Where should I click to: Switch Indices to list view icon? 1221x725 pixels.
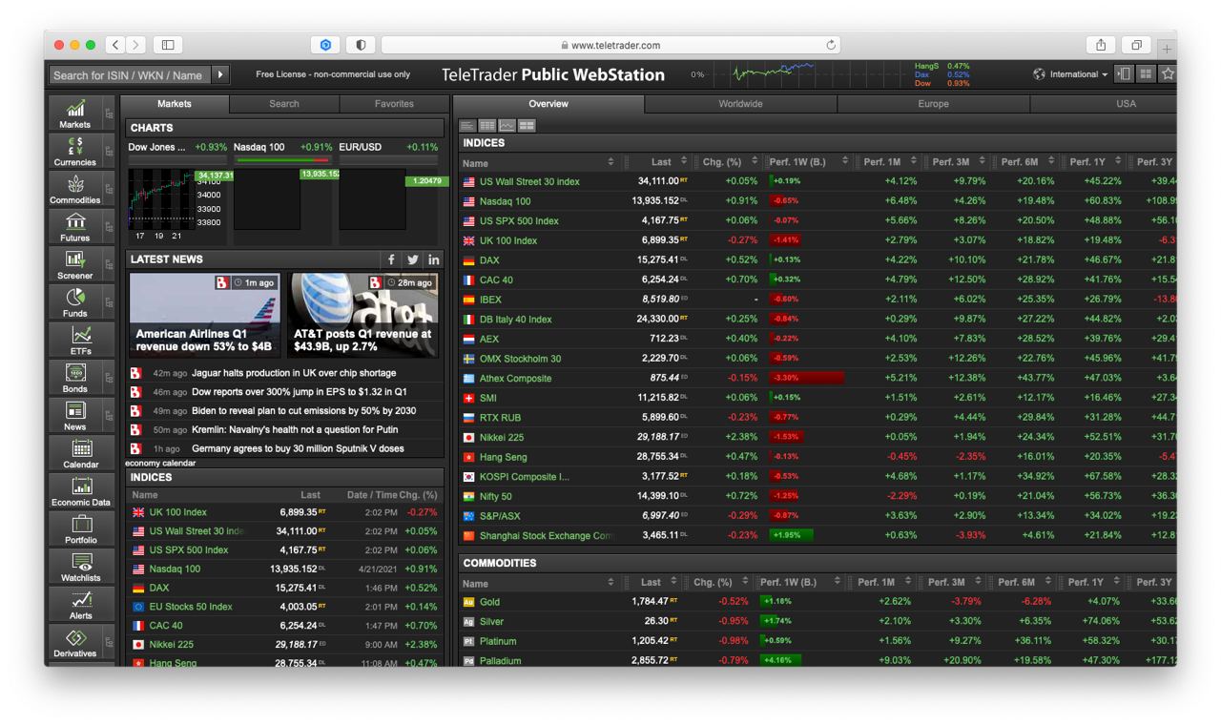pos(467,125)
